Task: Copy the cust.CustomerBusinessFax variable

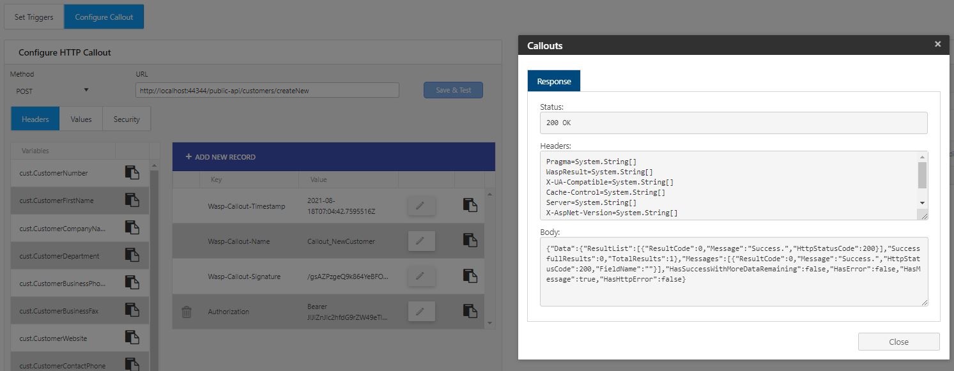Action: [132, 310]
